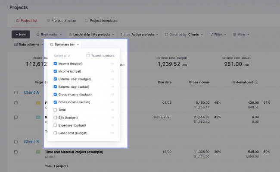Sort by Gross income column header
The image size is (280, 172).
click(x=199, y=82)
